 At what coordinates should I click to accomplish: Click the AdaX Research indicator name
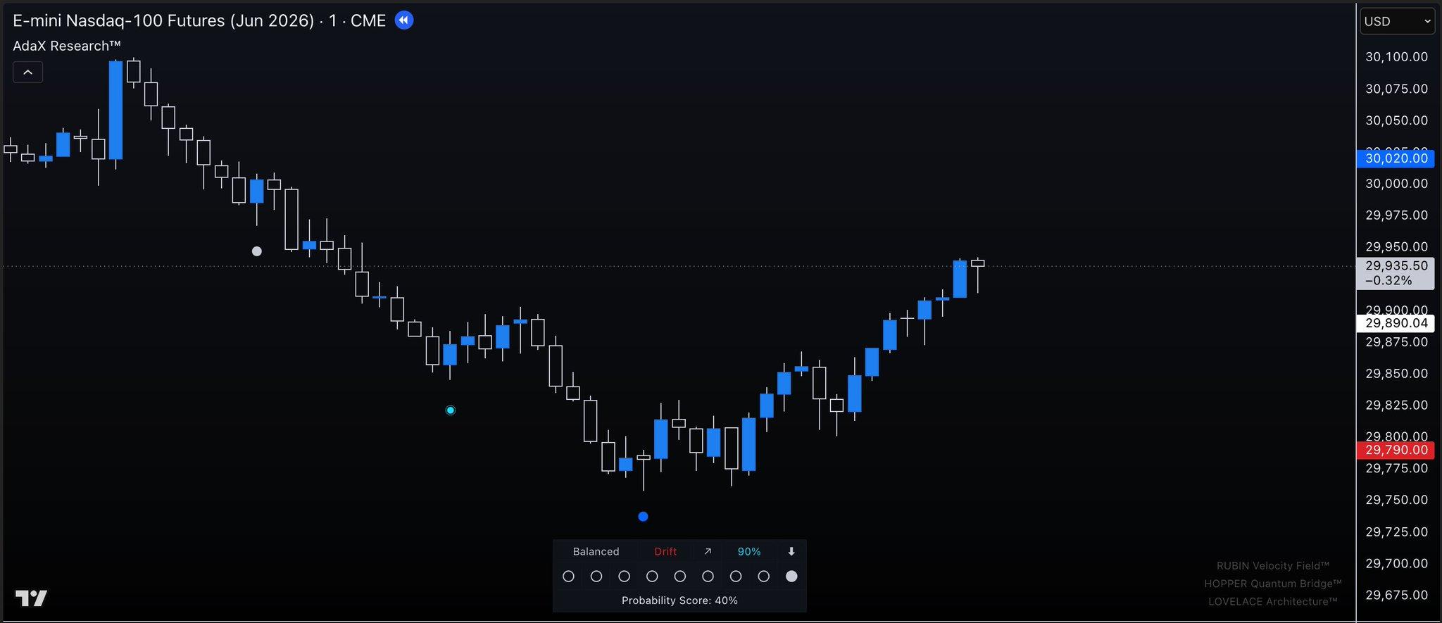click(67, 46)
